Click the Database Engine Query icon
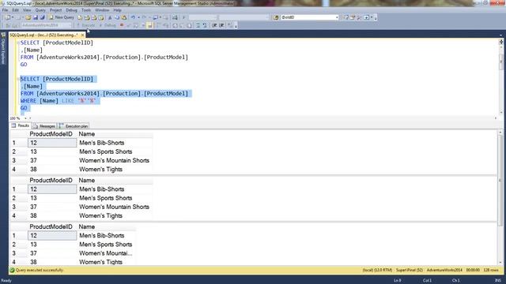This screenshot has width=506, height=284. pyautogui.click(x=80, y=17)
